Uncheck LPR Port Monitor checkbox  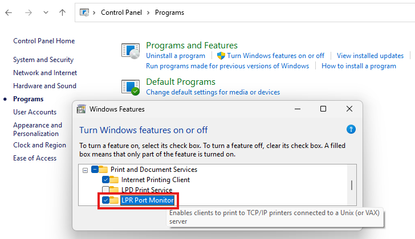point(105,200)
